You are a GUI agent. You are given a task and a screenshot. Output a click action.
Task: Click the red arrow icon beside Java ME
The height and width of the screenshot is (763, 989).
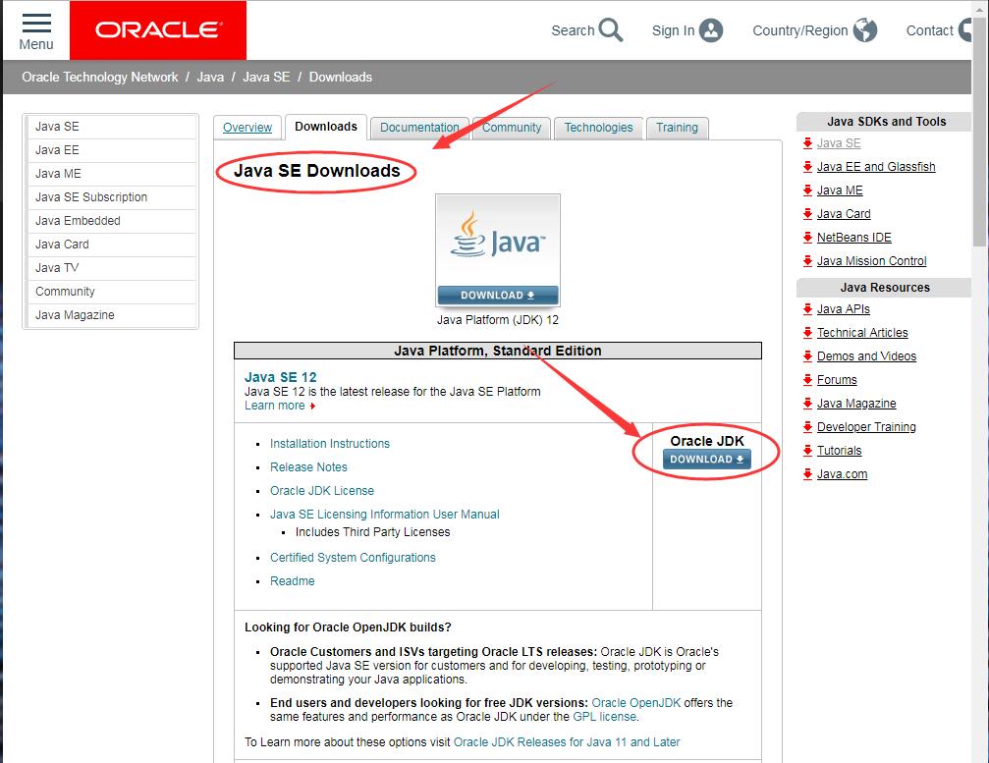[807, 190]
